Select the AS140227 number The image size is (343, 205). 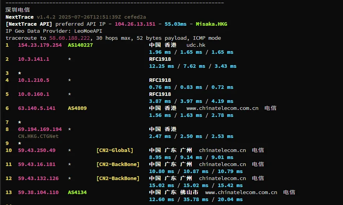tap(80, 45)
